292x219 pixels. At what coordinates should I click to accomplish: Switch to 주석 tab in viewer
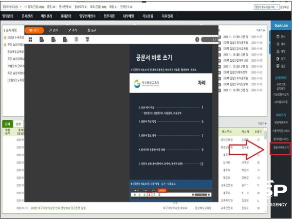pos(73,30)
